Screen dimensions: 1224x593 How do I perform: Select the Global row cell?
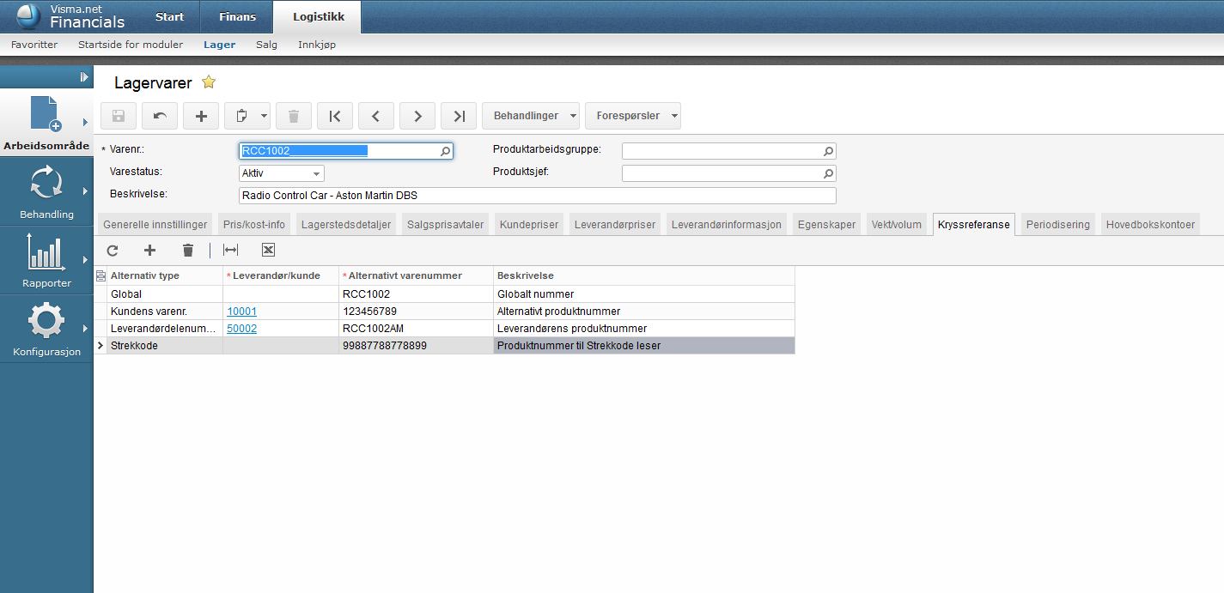(165, 293)
